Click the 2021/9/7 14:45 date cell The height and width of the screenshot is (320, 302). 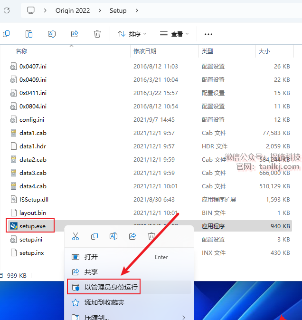[154, 120]
